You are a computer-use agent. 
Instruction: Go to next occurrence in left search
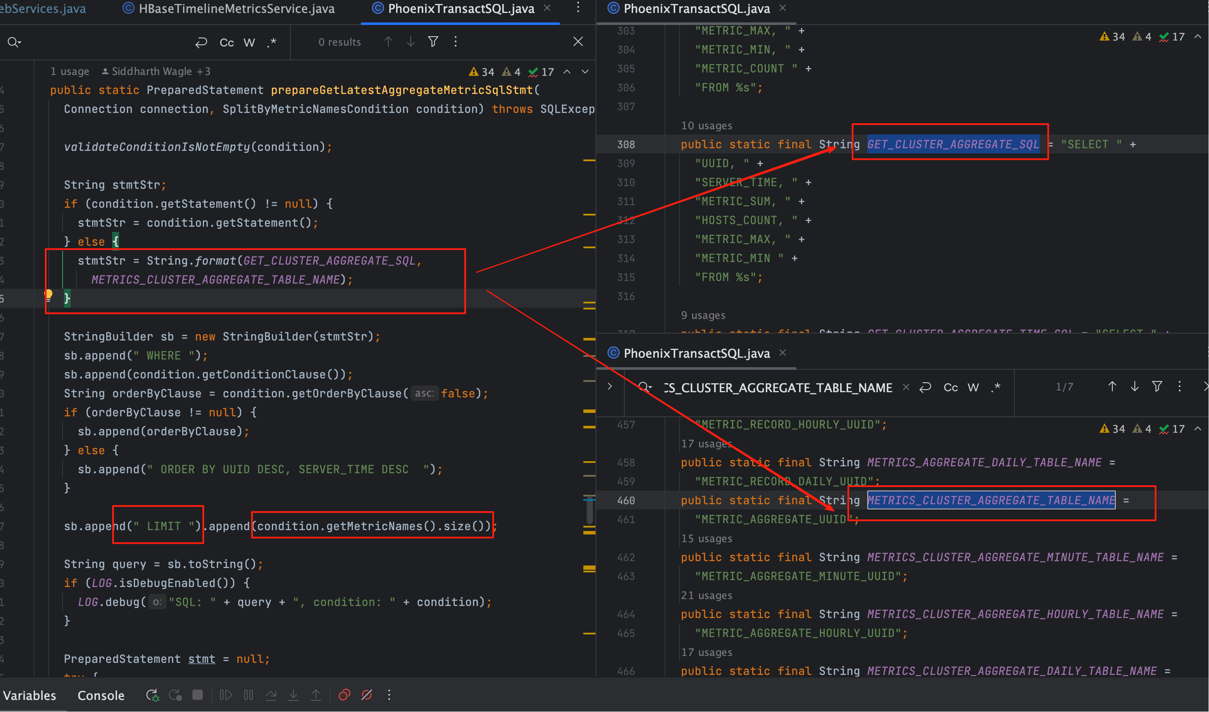point(411,42)
